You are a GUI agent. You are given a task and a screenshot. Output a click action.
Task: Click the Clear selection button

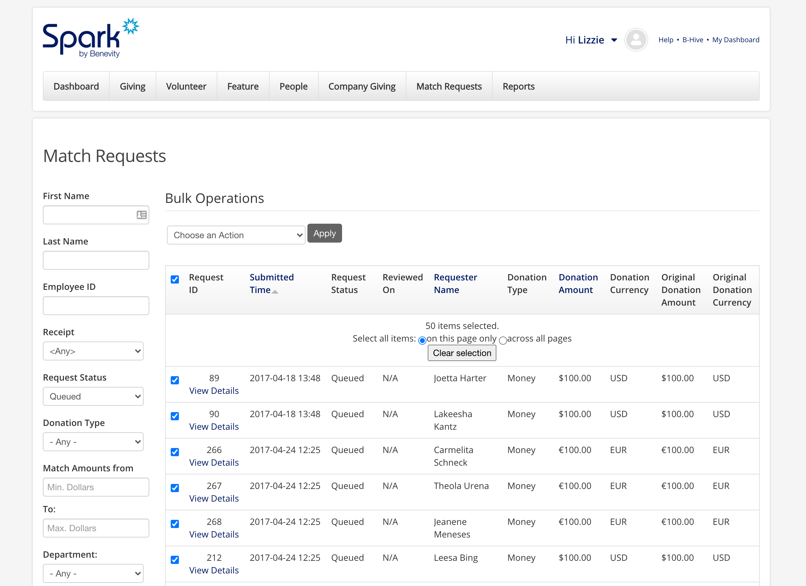coord(462,353)
